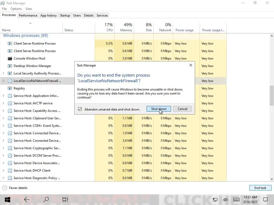274x205 pixels.
Task: Switch to the Details tab
Action: [89, 15]
